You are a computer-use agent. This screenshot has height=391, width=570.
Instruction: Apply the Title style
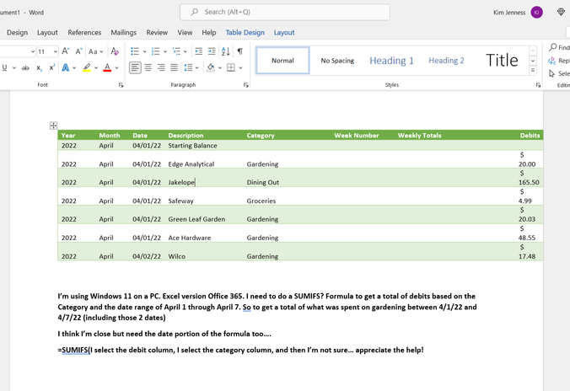(x=502, y=61)
